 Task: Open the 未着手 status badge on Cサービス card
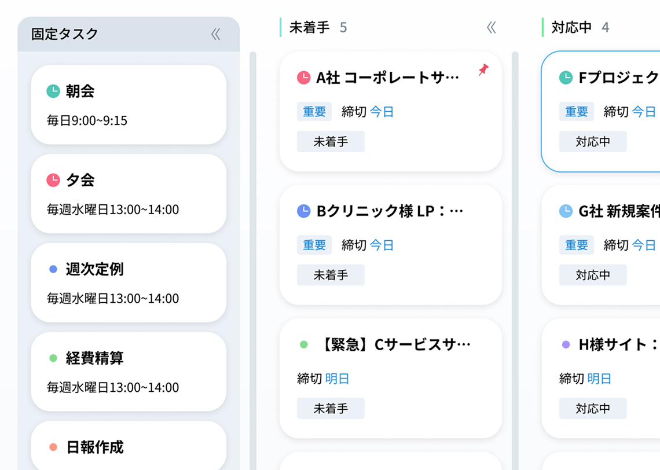coord(331,408)
